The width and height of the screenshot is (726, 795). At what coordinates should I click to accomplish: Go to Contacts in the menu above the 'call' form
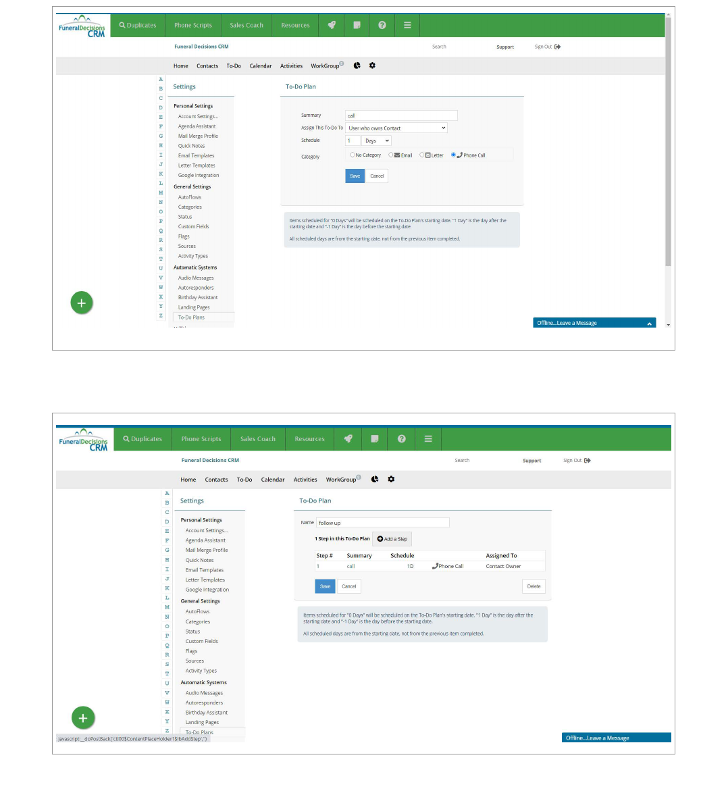tap(207, 66)
